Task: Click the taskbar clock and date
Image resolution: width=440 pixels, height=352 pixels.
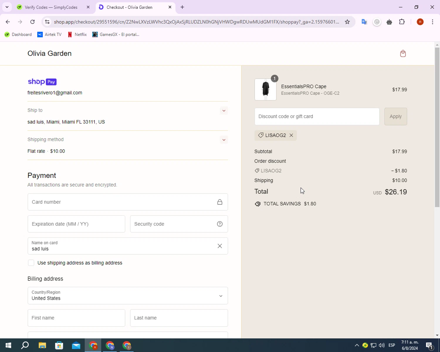Action: coord(410,346)
